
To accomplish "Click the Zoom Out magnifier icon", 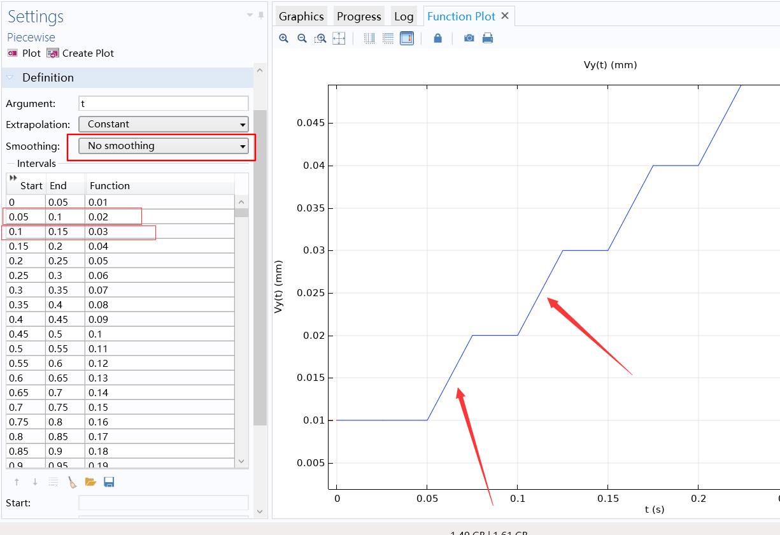I will 302,38.
